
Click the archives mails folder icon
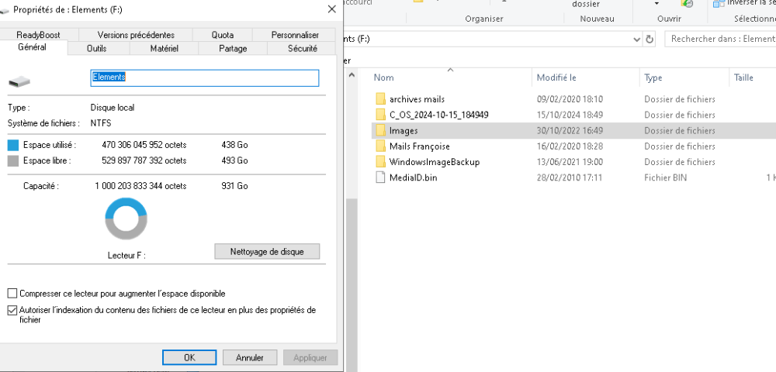[x=380, y=99]
